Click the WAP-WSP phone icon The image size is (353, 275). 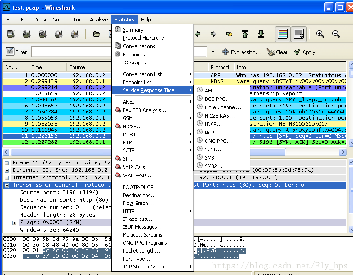coord(118,175)
